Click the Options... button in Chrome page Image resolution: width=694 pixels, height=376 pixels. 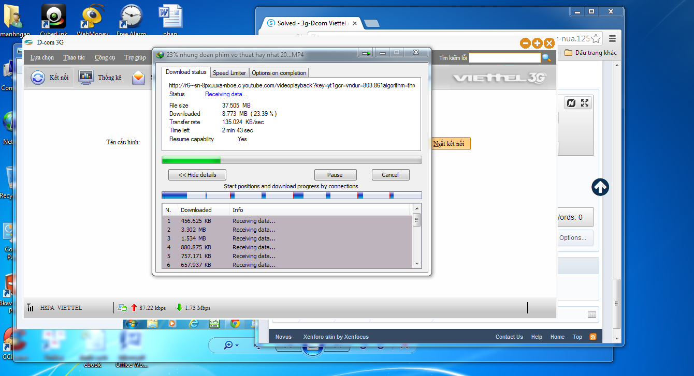pyautogui.click(x=573, y=238)
